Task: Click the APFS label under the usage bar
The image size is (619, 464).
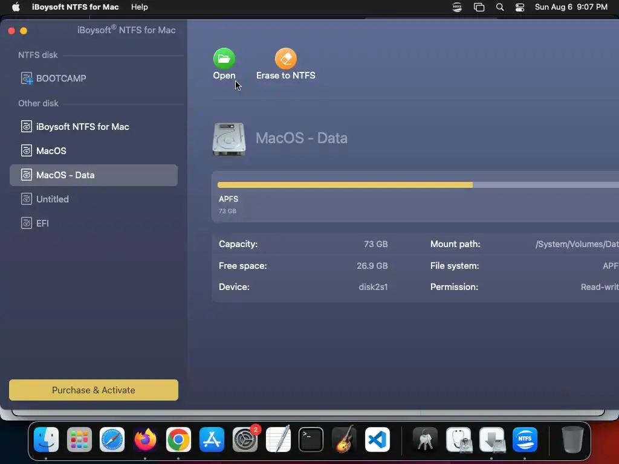Action: pyautogui.click(x=228, y=199)
